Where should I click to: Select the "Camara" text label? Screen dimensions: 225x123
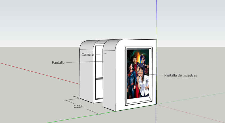87,54
